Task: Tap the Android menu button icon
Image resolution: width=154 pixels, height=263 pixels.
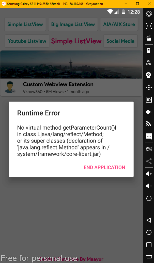Action: pos(149,257)
